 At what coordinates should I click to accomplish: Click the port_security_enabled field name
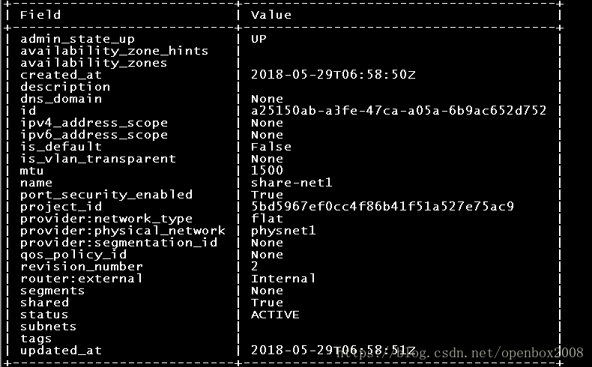click(106, 195)
